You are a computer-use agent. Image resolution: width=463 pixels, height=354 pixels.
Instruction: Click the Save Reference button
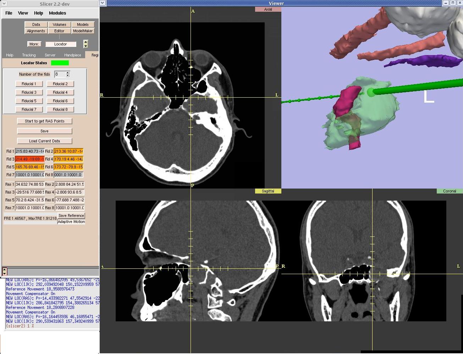point(71,216)
